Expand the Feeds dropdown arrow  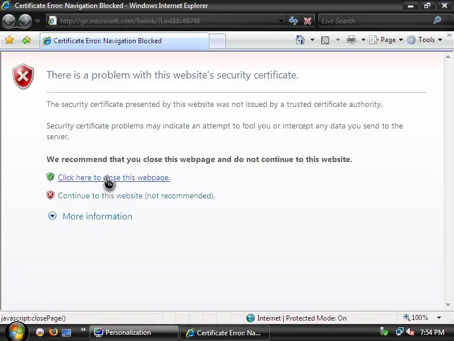tap(338, 40)
